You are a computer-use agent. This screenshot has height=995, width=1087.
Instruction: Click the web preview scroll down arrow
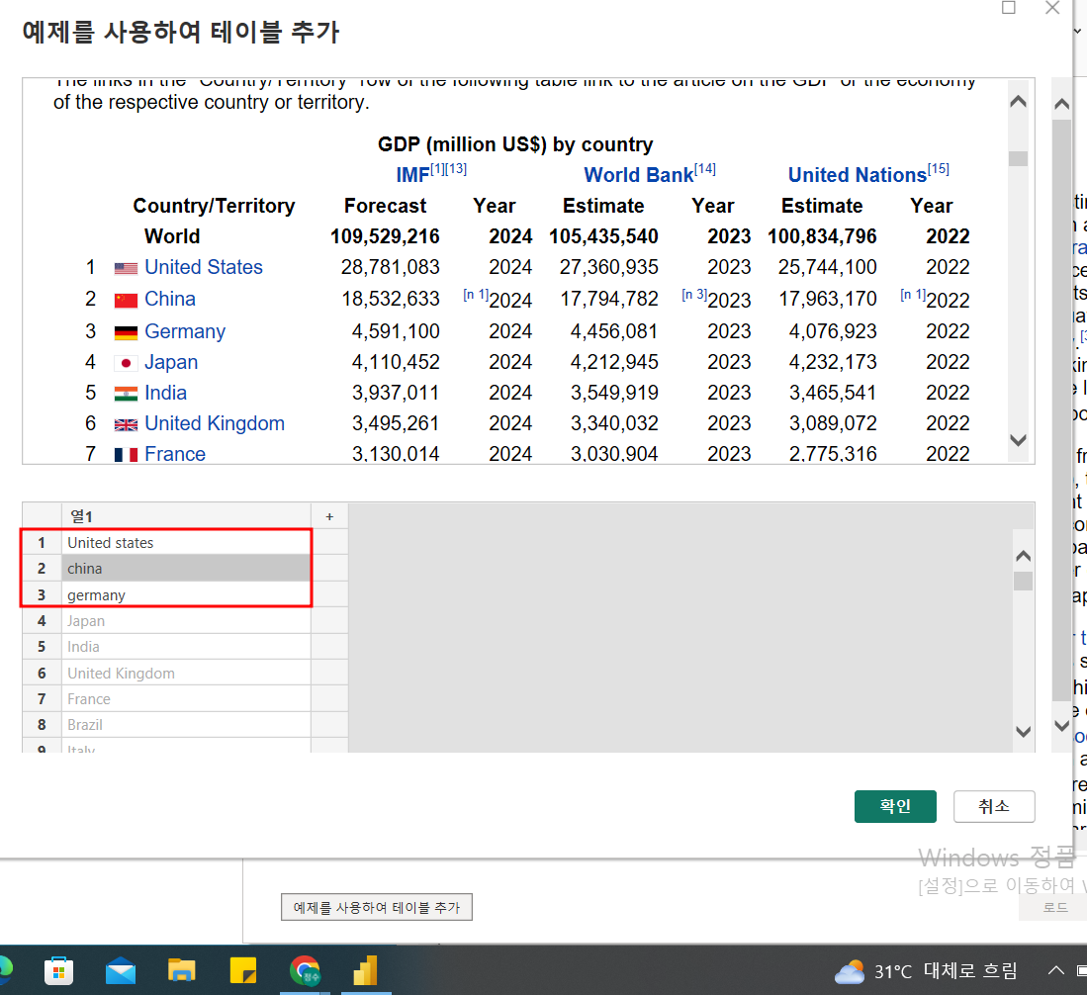[x=1018, y=439]
